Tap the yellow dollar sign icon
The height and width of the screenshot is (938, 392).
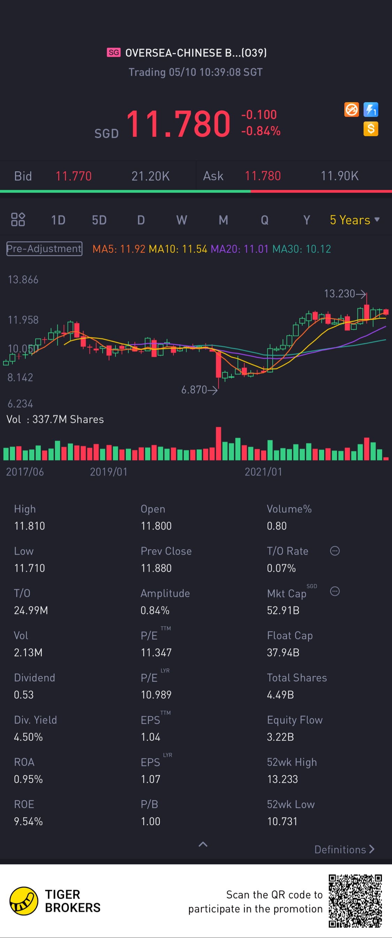[370, 129]
